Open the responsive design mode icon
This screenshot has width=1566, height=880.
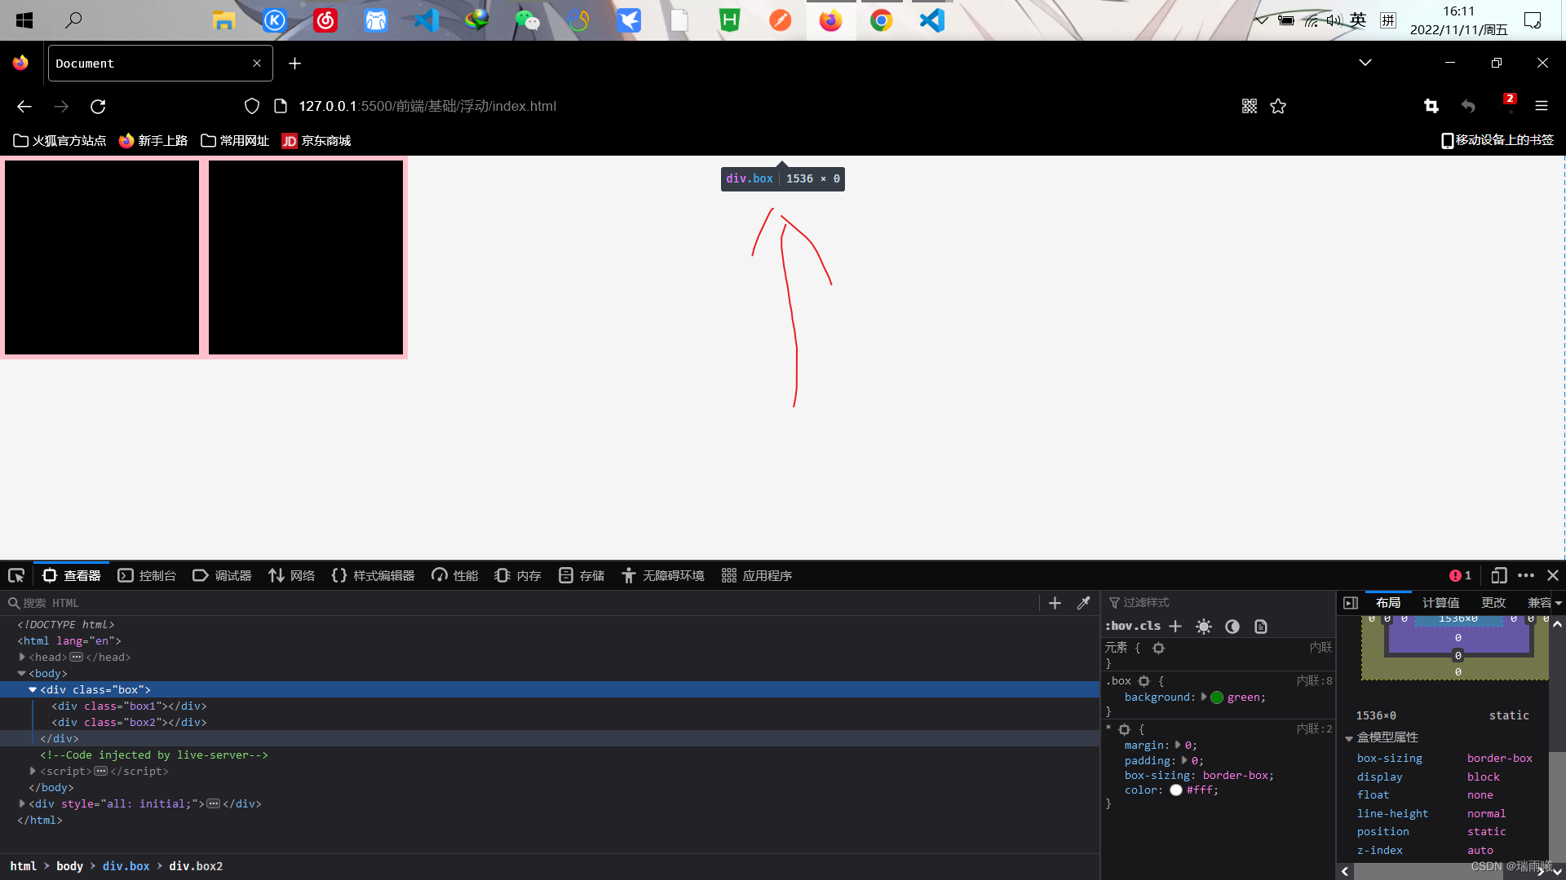(1498, 575)
